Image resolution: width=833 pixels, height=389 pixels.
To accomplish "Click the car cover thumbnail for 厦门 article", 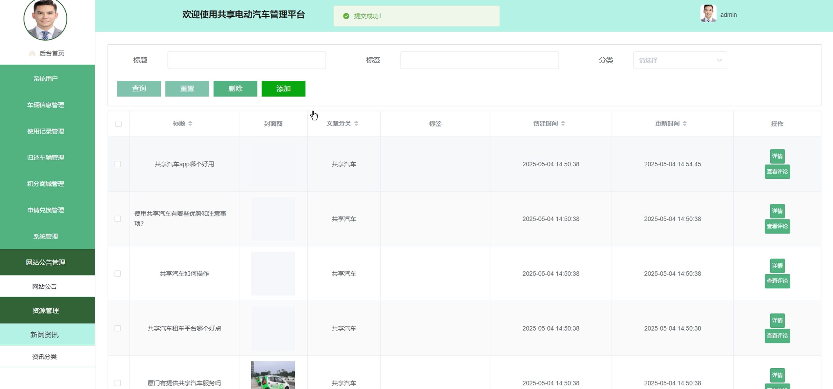I will pos(273,375).
